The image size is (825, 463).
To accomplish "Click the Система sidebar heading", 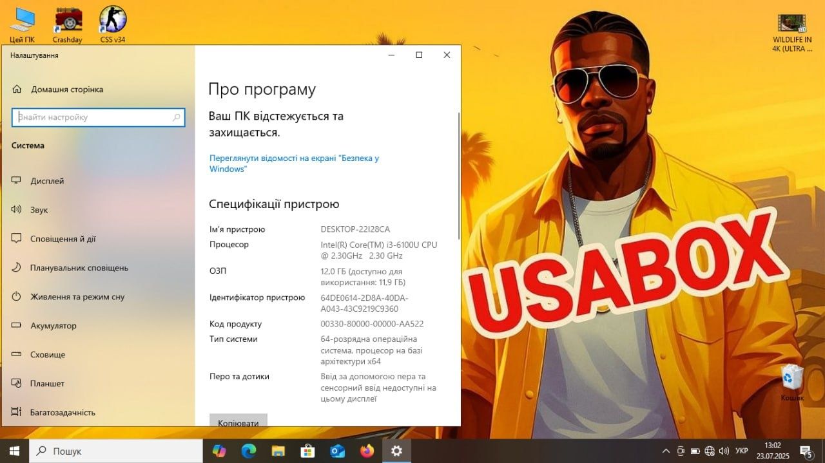I will click(28, 146).
